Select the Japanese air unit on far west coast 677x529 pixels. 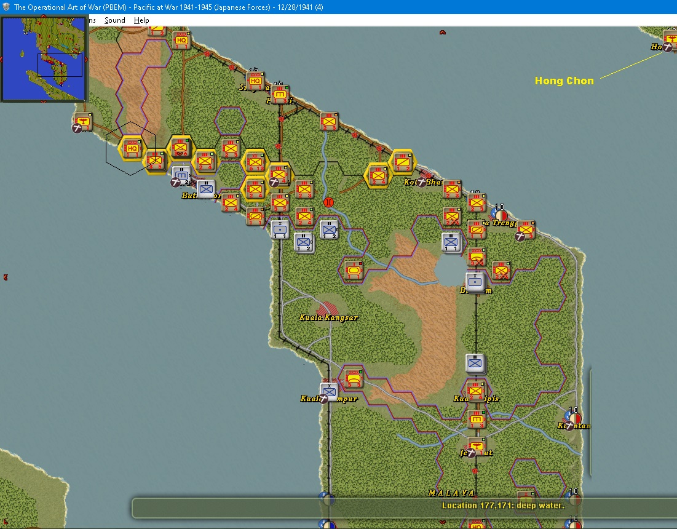[x=82, y=122]
